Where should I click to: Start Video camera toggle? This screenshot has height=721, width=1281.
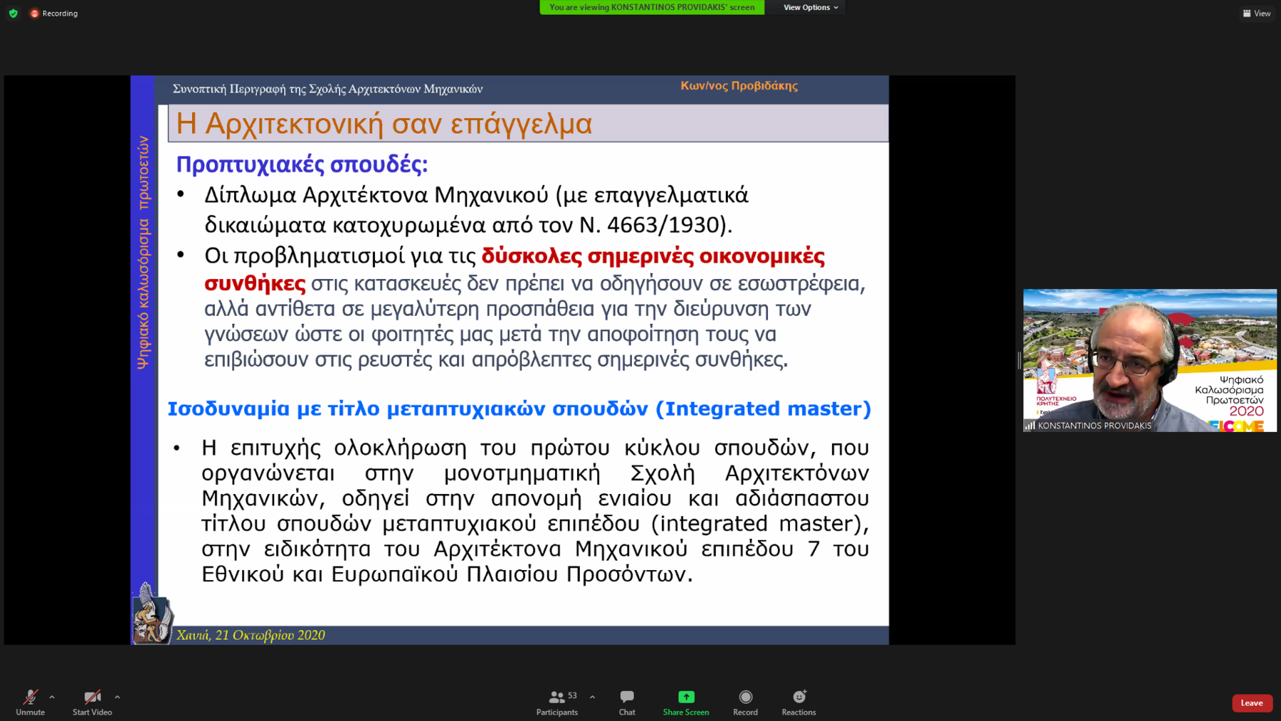coord(92,701)
